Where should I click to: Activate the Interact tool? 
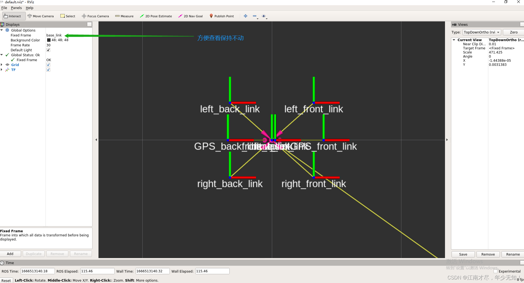pyautogui.click(x=14, y=16)
